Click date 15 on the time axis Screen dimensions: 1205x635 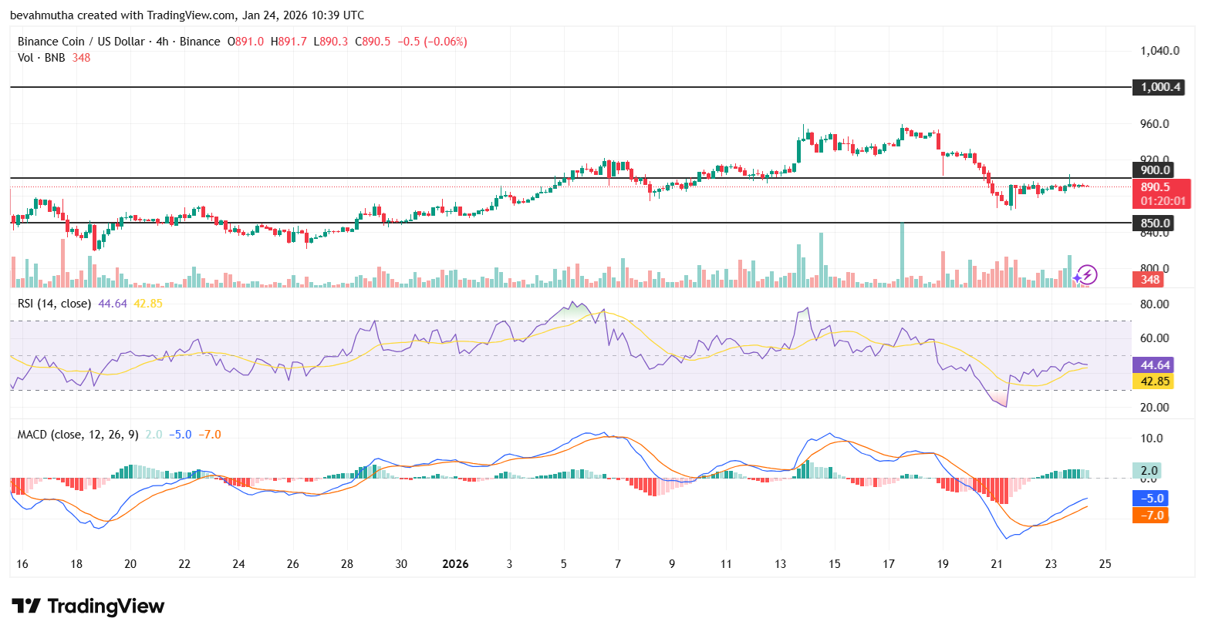pyautogui.click(x=835, y=564)
